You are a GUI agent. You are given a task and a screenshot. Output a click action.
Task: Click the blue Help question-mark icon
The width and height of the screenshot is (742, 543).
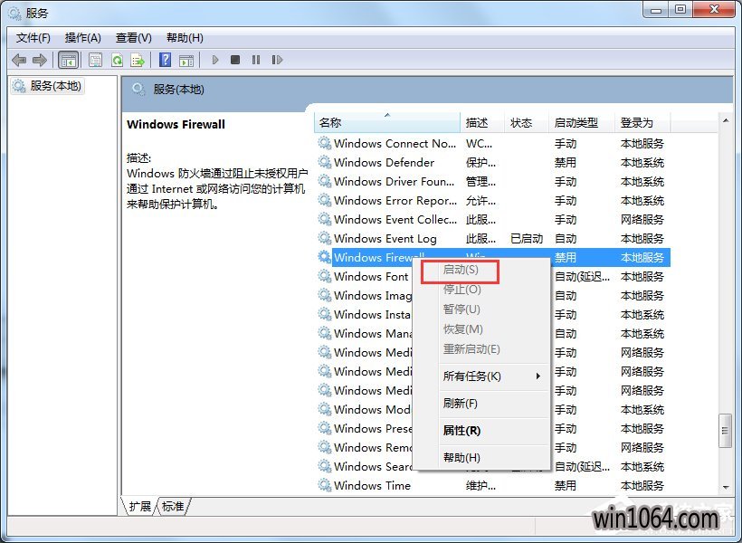click(166, 60)
